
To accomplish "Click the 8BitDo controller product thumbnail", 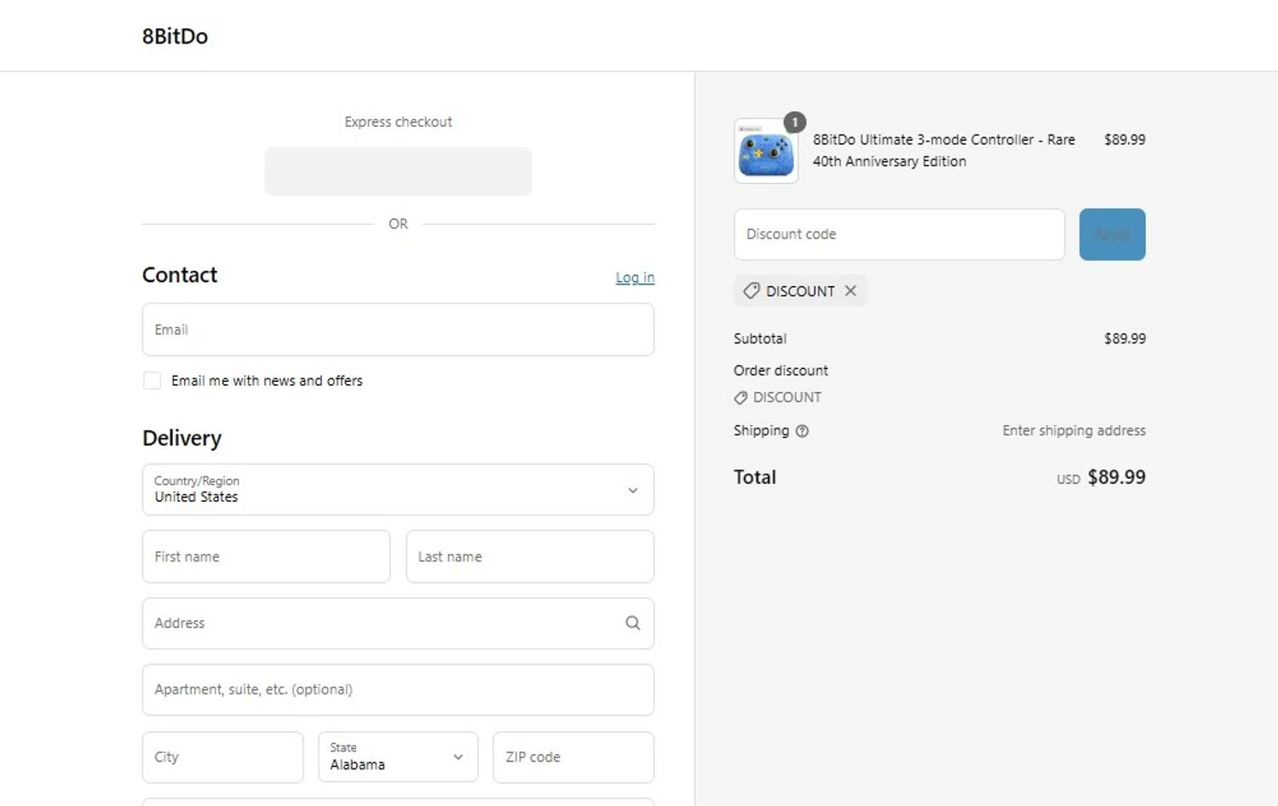I will tap(766, 151).
